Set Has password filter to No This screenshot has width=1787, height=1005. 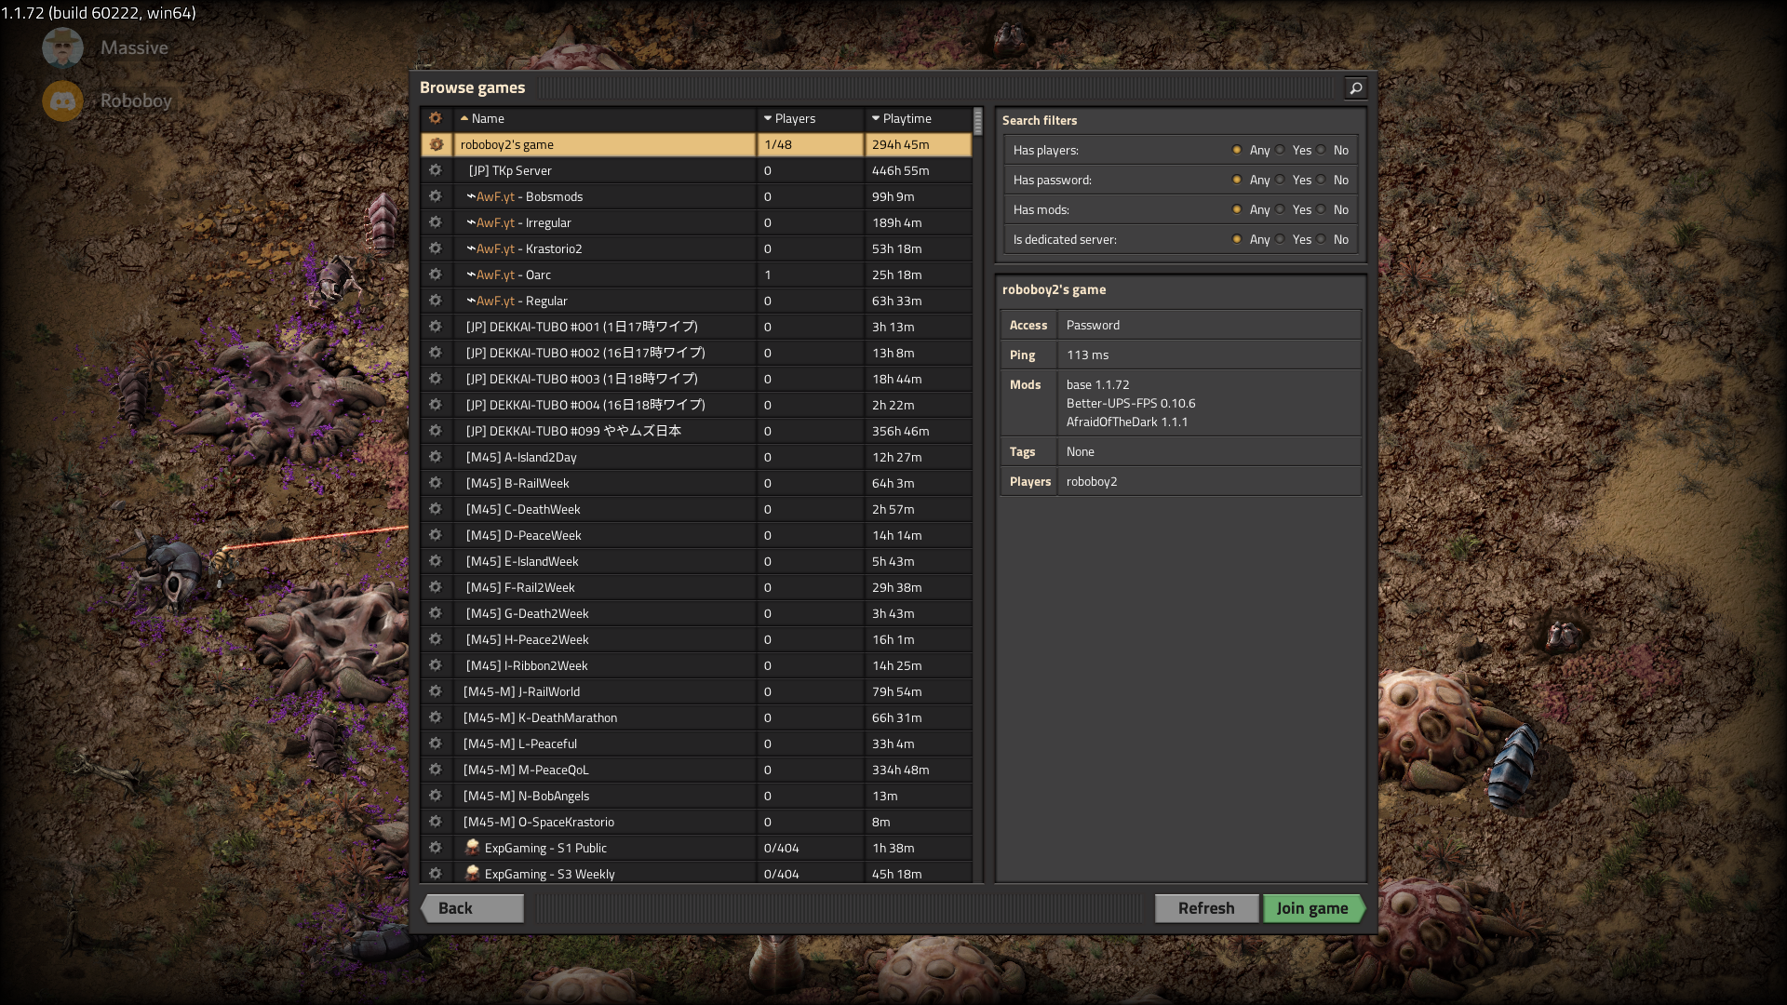(x=1321, y=180)
